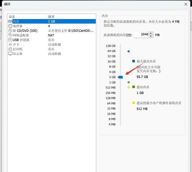Click the 声卡 sound card speaker icon
This screenshot has width=192, height=172.
(x=10, y=44)
